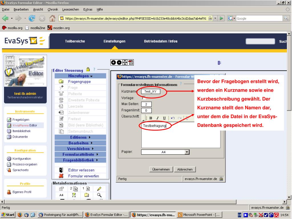292x219 pixels.
Task: Click the A4 paper size icon
Action: pyautogui.click(x=61, y=195)
